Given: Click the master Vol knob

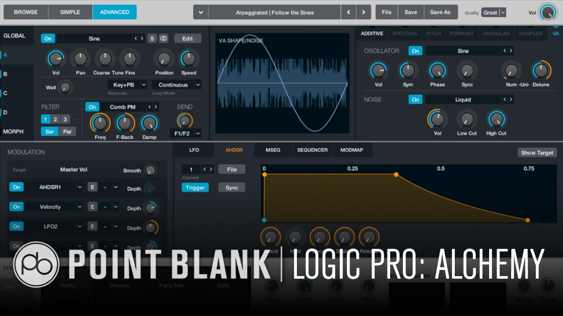Looking at the screenshot, I should click(x=547, y=12).
